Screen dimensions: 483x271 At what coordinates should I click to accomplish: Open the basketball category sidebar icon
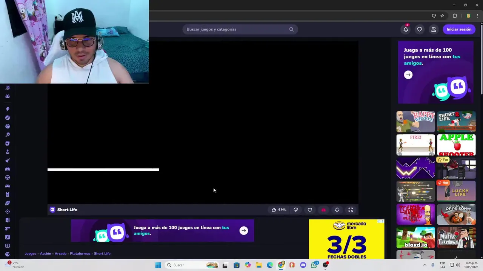pyautogui.click(x=8, y=126)
